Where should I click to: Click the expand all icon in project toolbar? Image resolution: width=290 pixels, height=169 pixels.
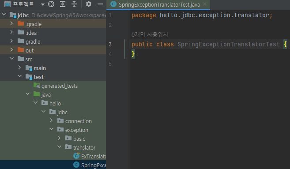63,4
